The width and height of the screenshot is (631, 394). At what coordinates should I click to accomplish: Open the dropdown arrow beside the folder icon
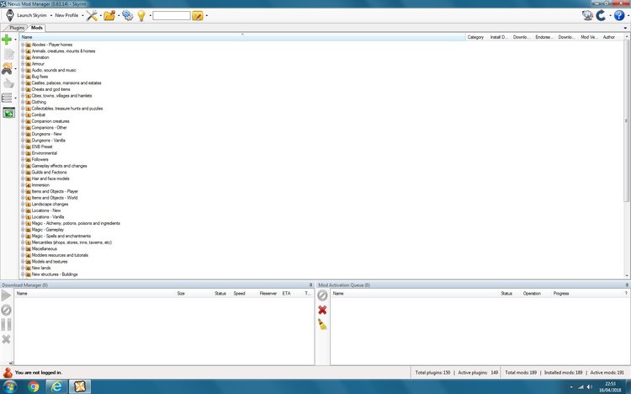tap(119, 16)
